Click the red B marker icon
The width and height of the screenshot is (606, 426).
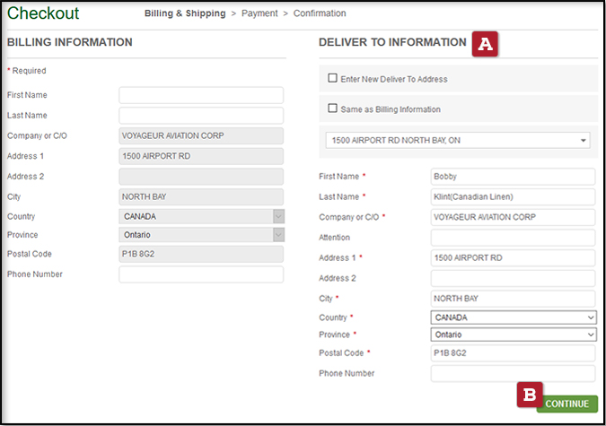(x=531, y=395)
